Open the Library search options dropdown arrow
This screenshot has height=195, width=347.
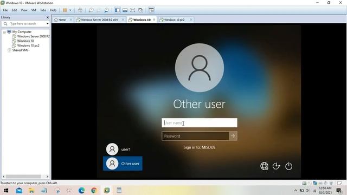coord(47,24)
